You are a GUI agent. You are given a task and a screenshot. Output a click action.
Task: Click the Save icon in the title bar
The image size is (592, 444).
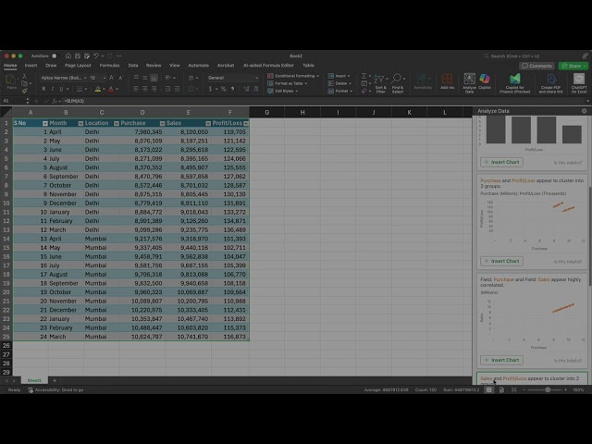tap(78, 55)
